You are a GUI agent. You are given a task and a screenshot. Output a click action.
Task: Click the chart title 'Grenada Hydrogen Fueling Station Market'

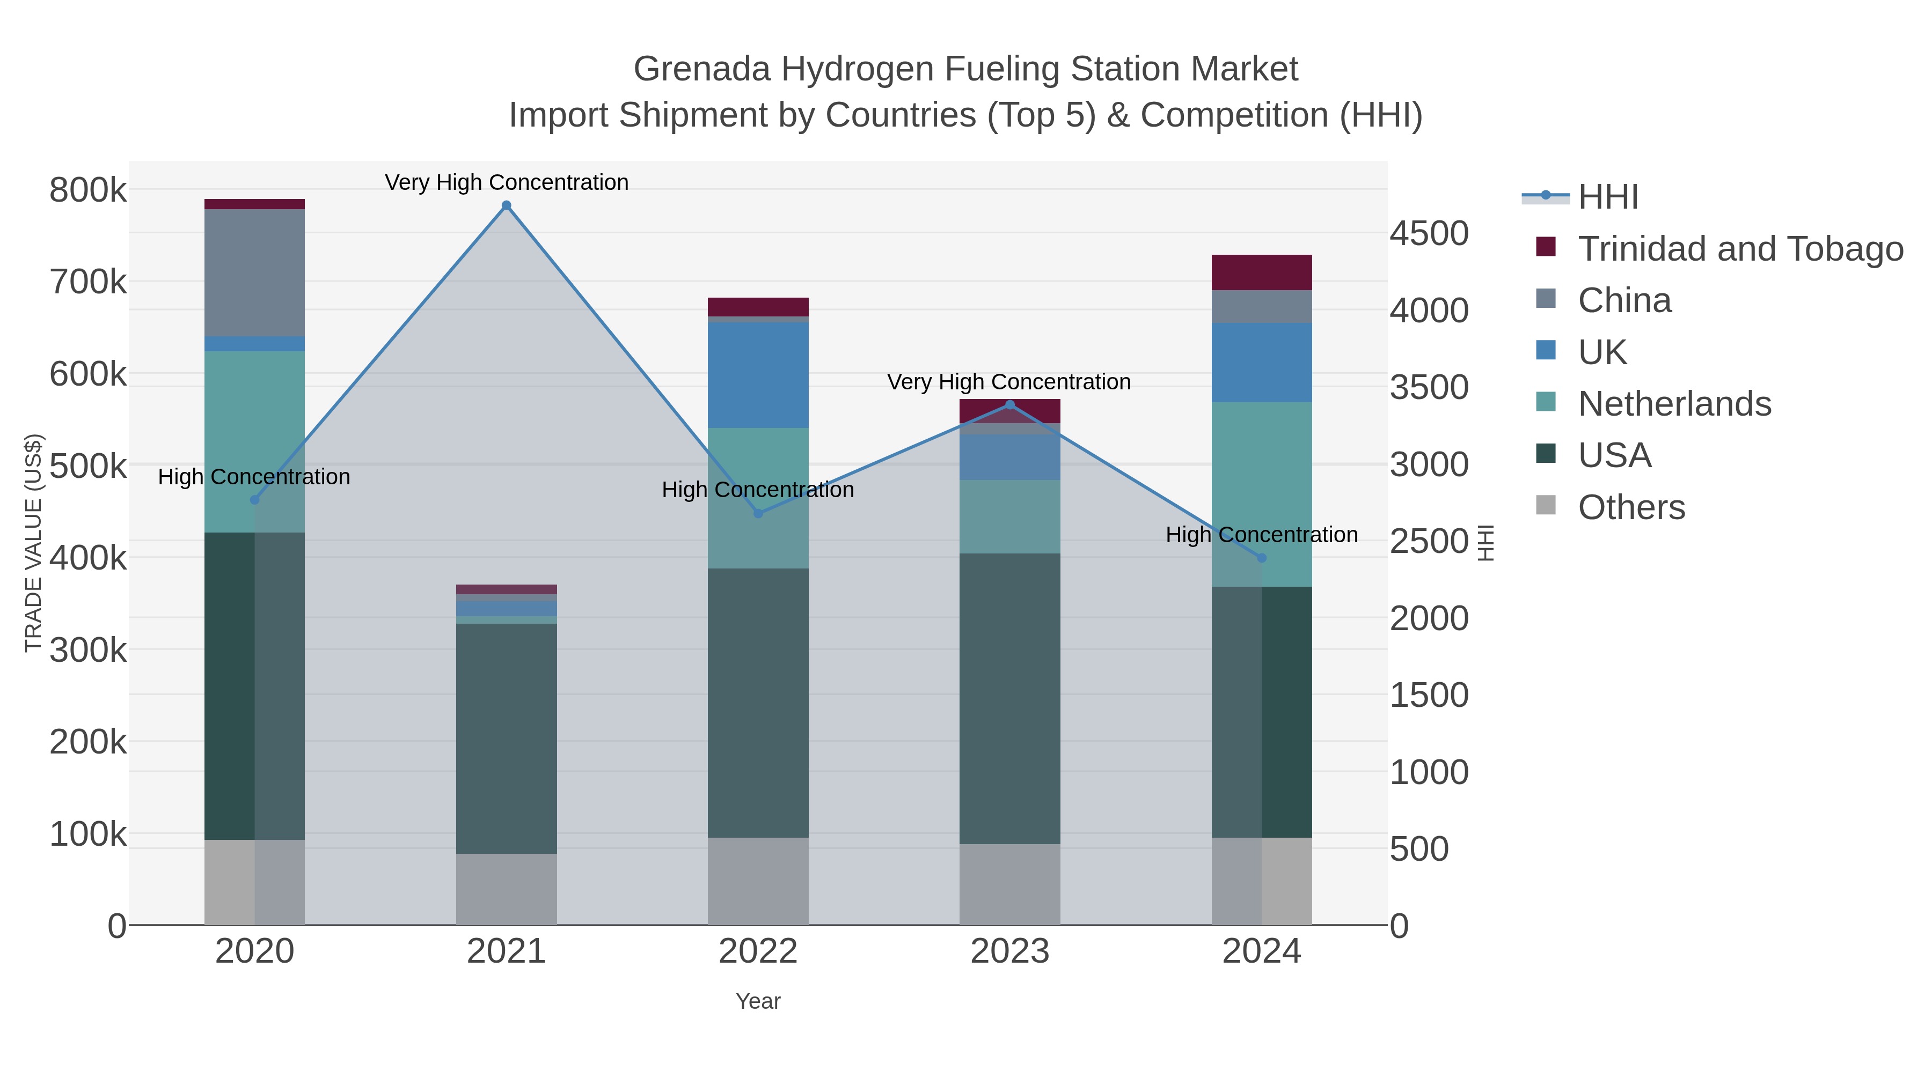point(966,69)
